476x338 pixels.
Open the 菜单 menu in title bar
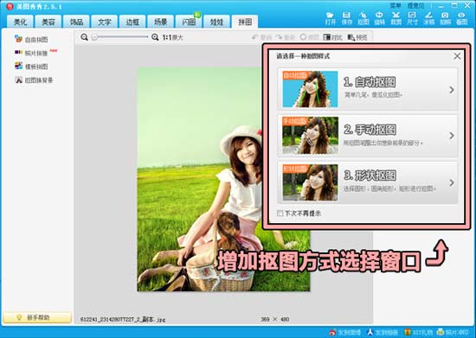(x=396, y=5)
